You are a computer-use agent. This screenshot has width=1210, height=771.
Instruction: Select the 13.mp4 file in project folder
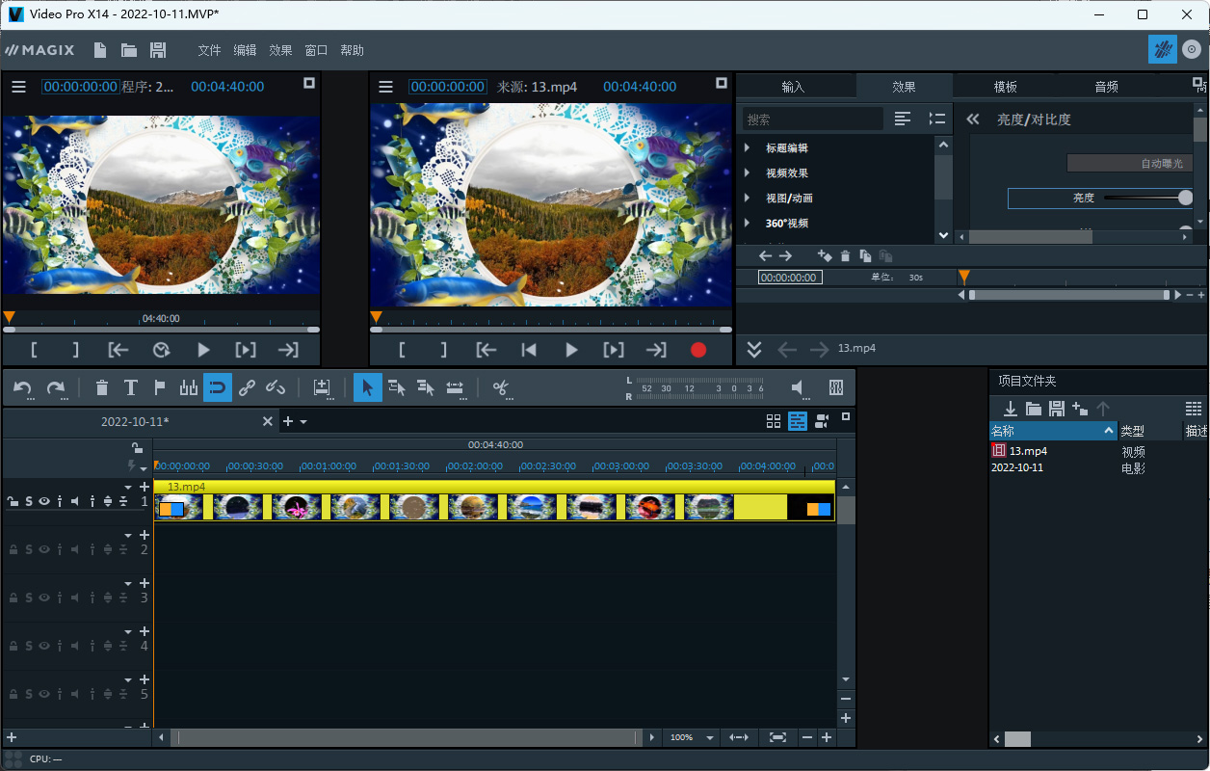click(x=1028, y=450)
